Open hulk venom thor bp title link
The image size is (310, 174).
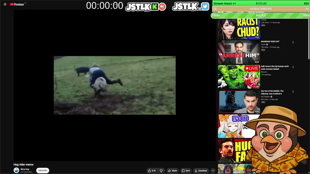pyautogui.click(x=275, y=68)
